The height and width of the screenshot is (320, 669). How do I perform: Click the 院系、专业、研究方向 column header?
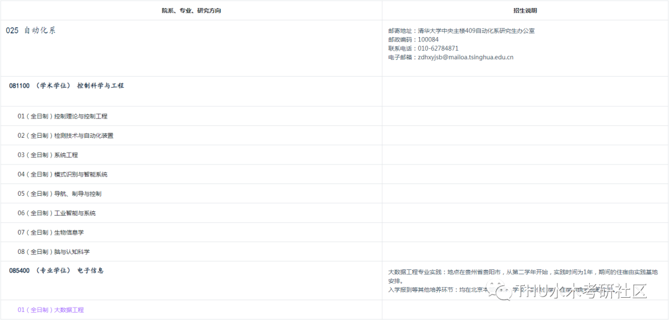[191, 11]
